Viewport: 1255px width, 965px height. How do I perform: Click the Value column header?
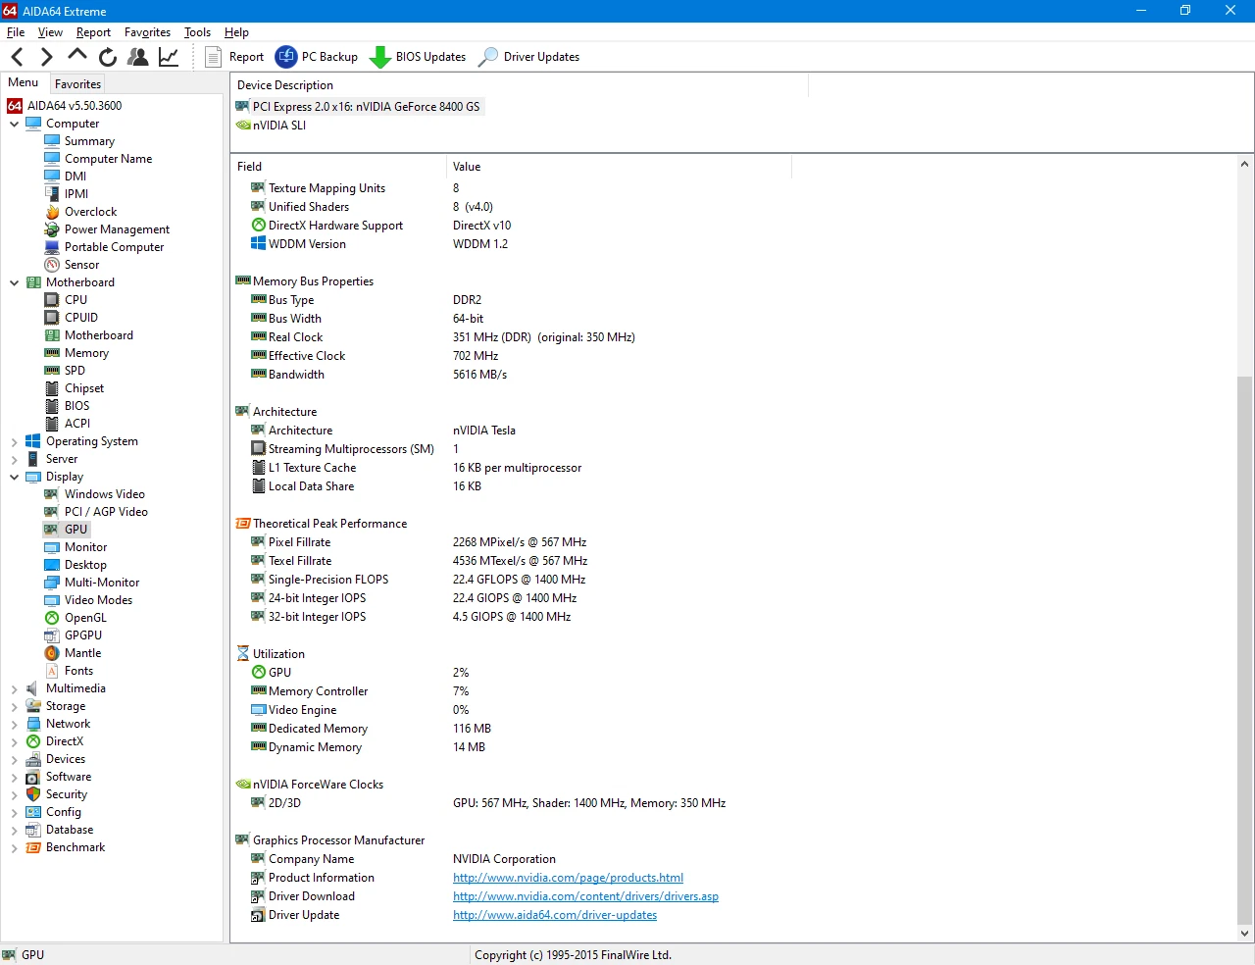pyautogui.click(x=619, y=167)
